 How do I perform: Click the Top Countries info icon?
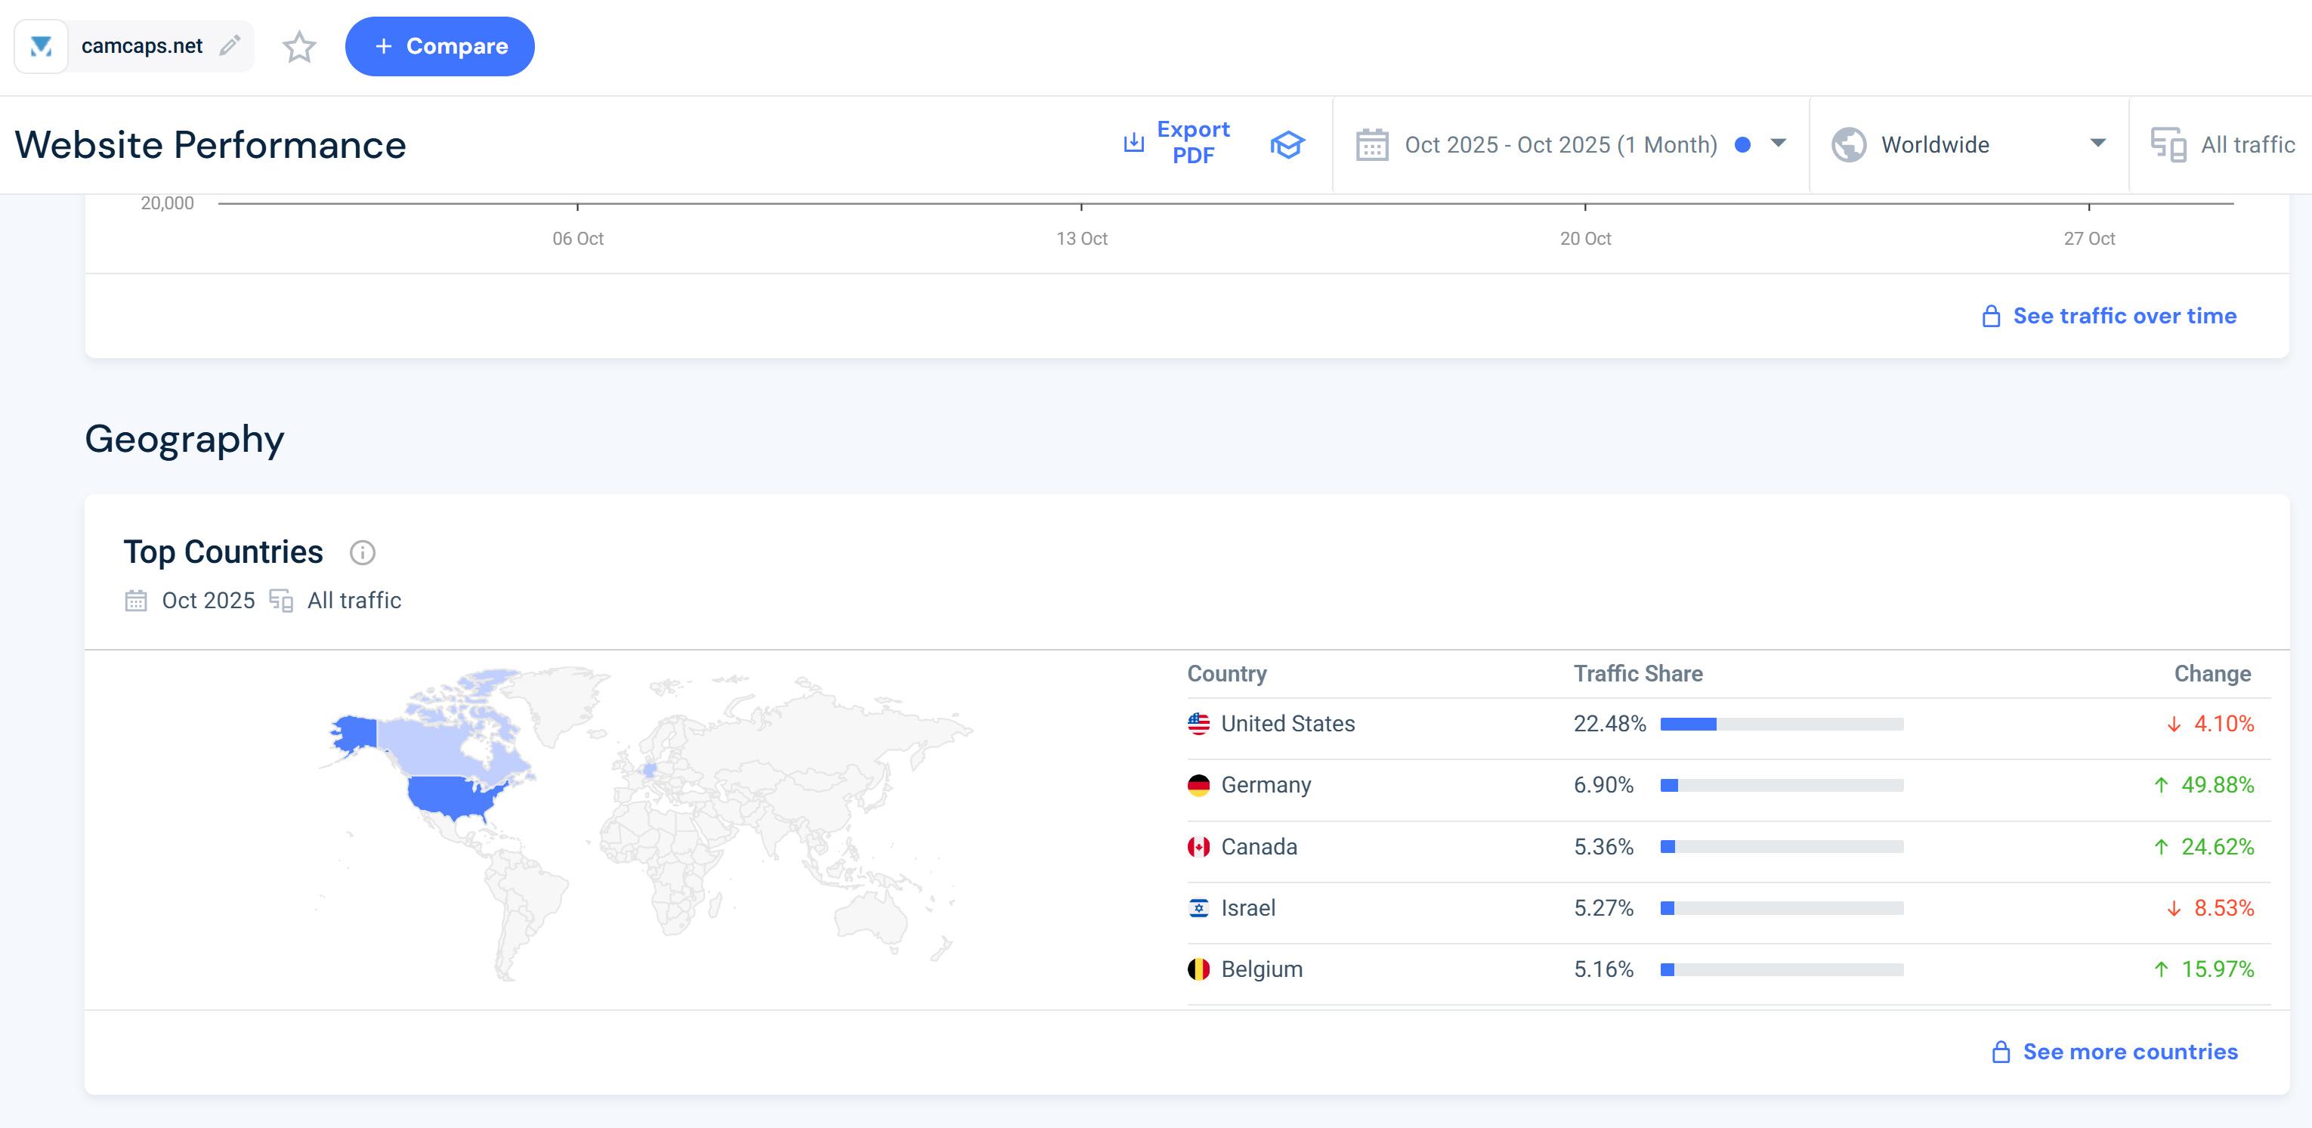click(x=362, y=552)
